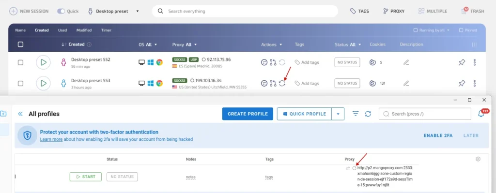Viewport: 496px width, 193px height.
Task: Click the Desktop preset 552 profile icon
Action: [63, 62]
